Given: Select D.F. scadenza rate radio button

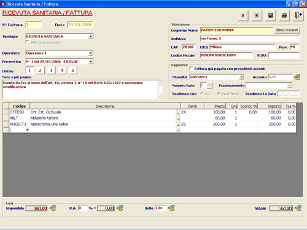Looking at the screenshot, I should [x=202, y=94].
